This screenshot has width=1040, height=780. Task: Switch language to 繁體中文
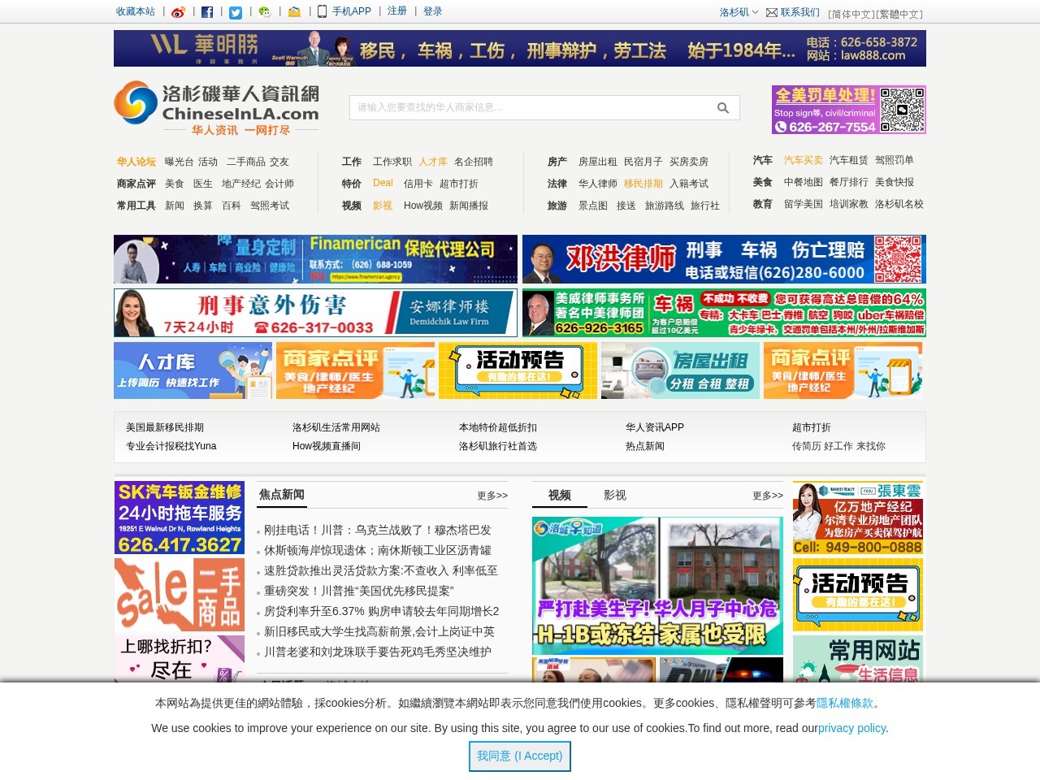pyautogui.click(x=899, y=14)
